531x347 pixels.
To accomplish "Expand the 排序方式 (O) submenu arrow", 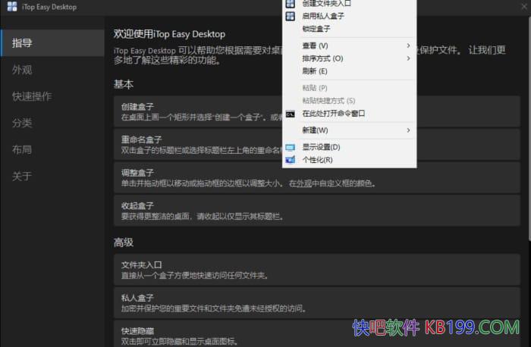I will pyautogui.click(x=408, y=58).
